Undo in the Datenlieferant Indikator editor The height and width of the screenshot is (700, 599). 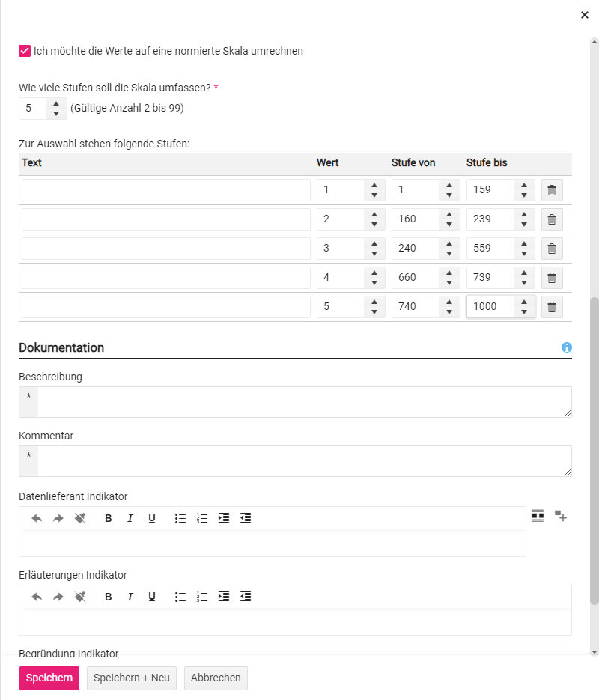coord(37,518)
